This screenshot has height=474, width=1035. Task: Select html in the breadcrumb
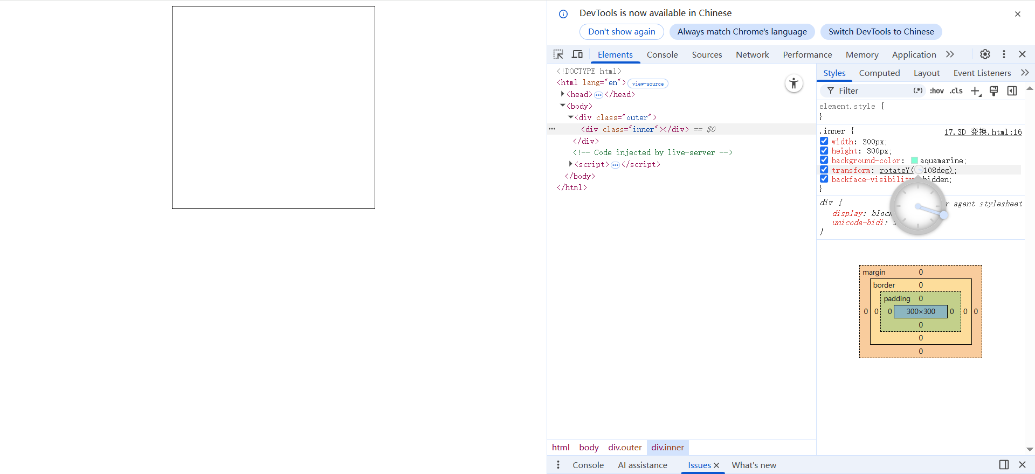[561, 448]
